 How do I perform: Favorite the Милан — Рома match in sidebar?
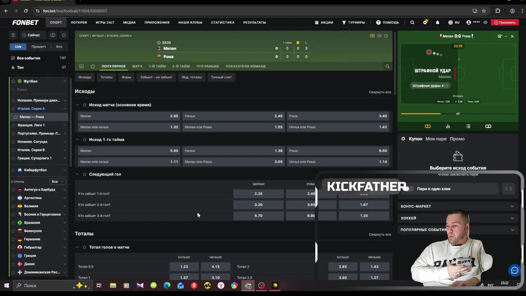(x=16, y=117)
